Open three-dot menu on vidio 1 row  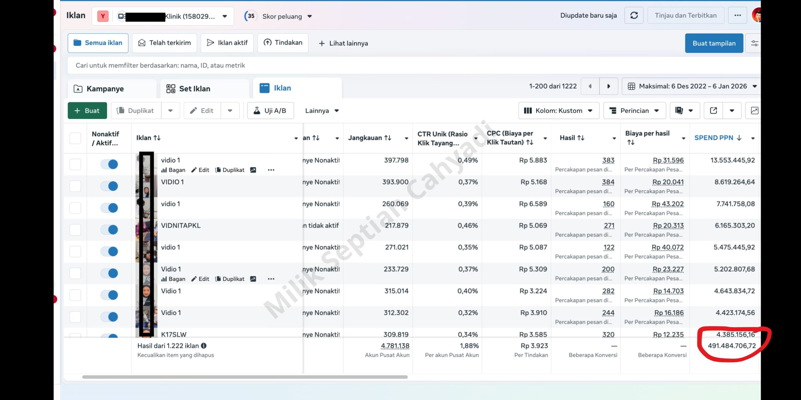point(271,170)
